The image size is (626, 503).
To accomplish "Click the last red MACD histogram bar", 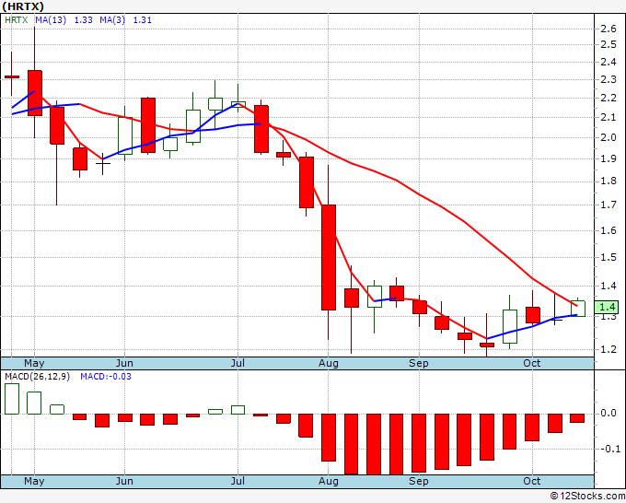I will (x=577, y=418).
